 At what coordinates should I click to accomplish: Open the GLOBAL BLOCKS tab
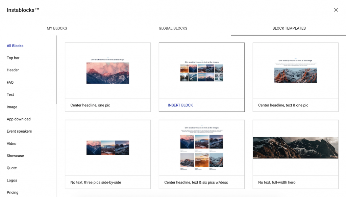[x=173, y=28]
